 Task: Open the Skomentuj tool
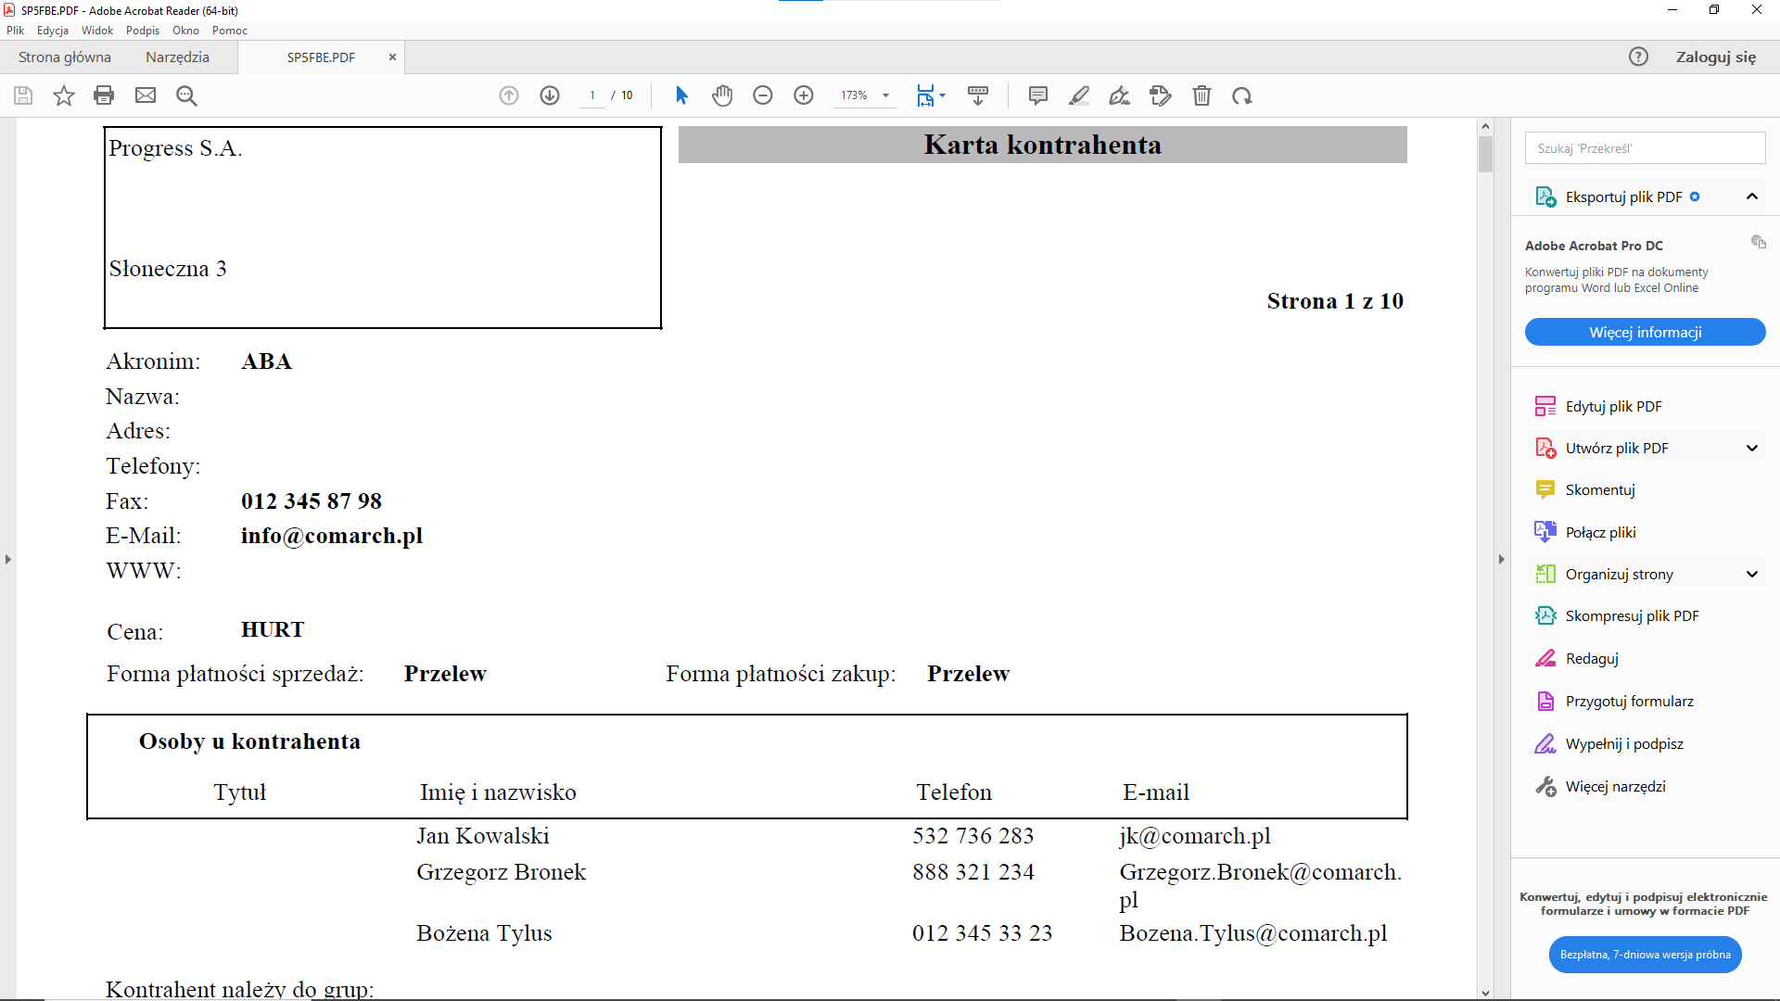(1600, 489)
